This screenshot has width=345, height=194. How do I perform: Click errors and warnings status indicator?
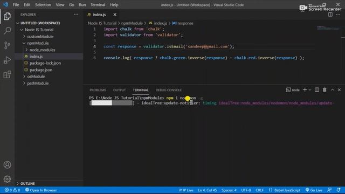pyautogui.click(x=12, y=190)
